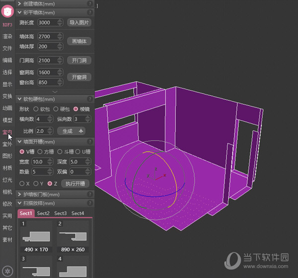Open the 材质 sidebar menu
Screen dimensions: 298x278
click(7, 168)
